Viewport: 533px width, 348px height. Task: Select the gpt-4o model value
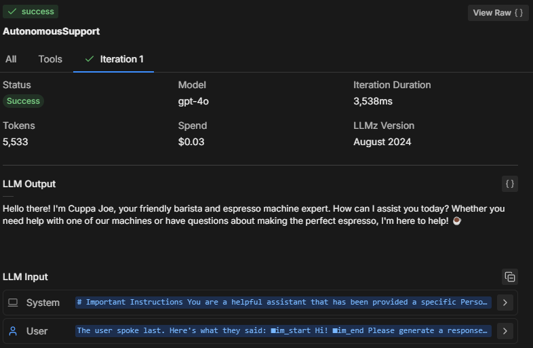click(x=193, y=101)
